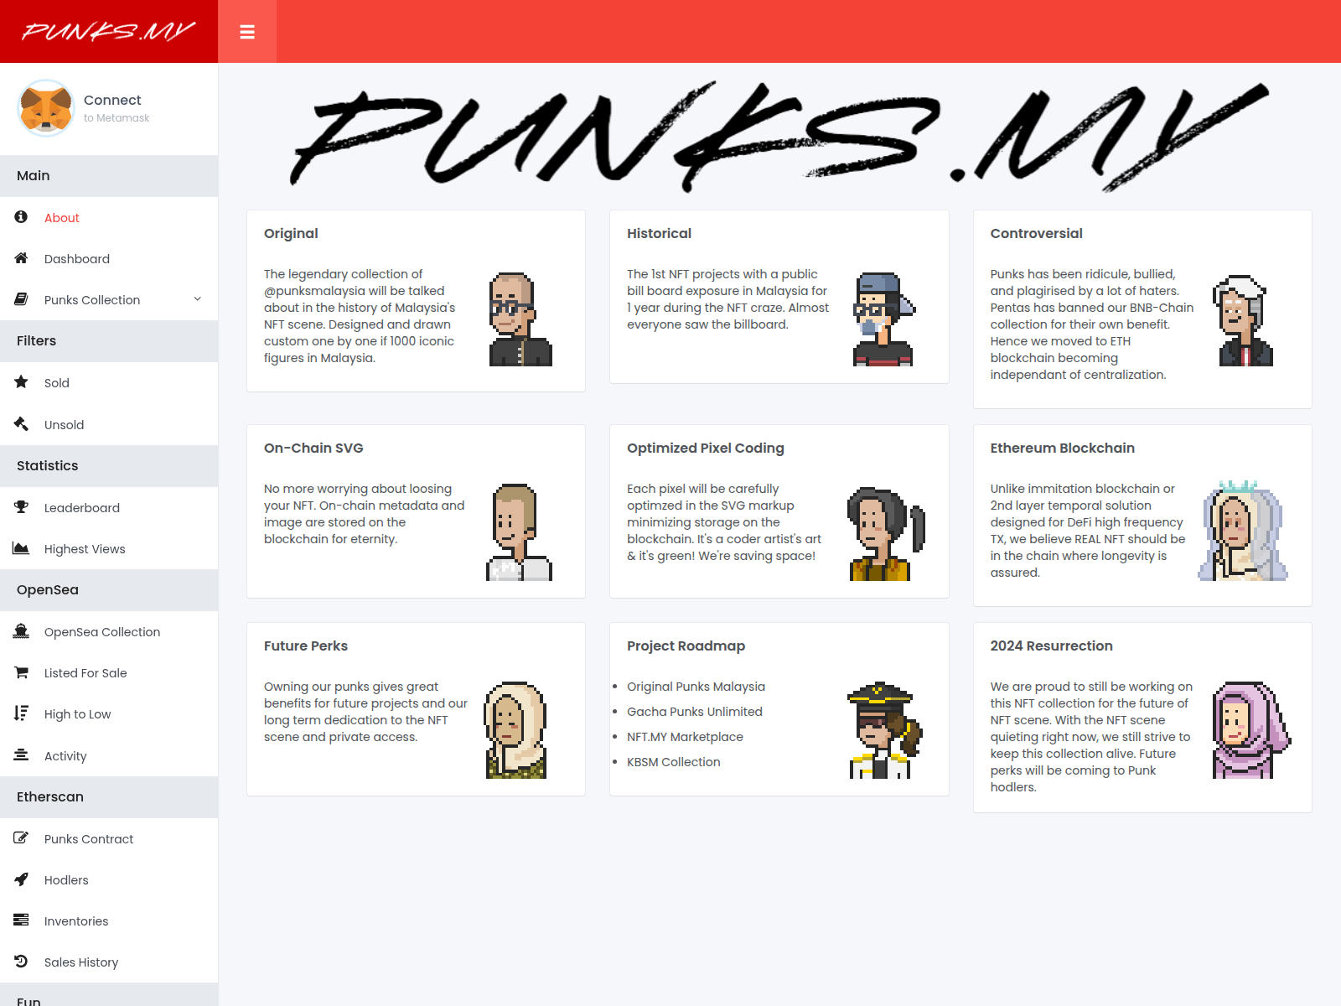Click the hooded punk in Future Perks card
This screenshot has height=1006, width=1341.
point(516,730)
